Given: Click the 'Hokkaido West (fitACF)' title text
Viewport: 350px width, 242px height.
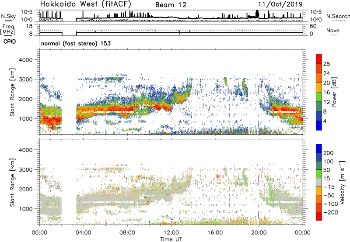Looking at the screenshot, I should click(86, 4).
